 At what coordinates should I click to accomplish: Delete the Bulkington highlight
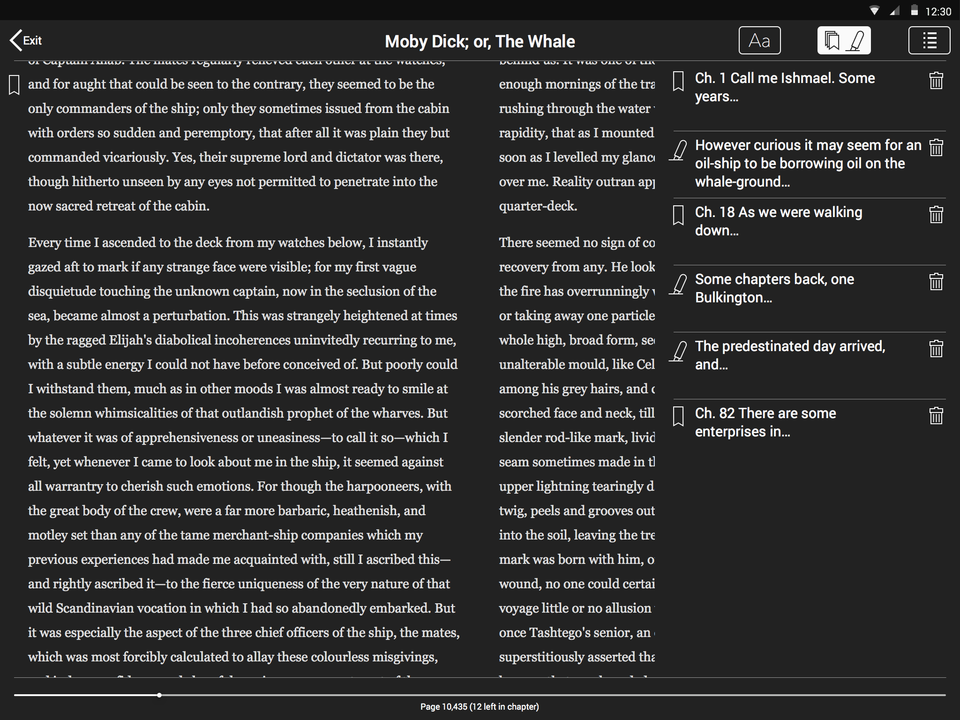click(936, 282)
